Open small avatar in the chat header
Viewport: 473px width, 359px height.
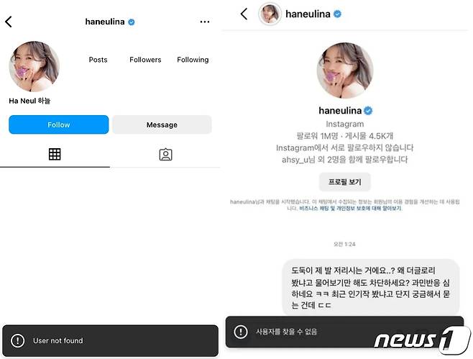tap(270, 14)
